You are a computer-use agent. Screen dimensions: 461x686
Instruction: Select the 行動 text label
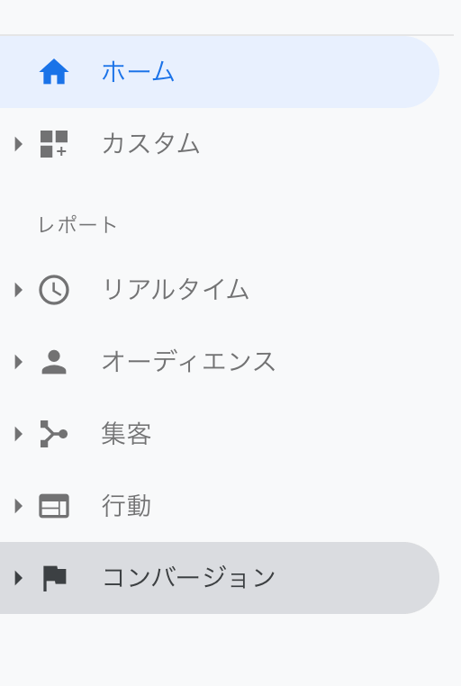tap(126, 506)
